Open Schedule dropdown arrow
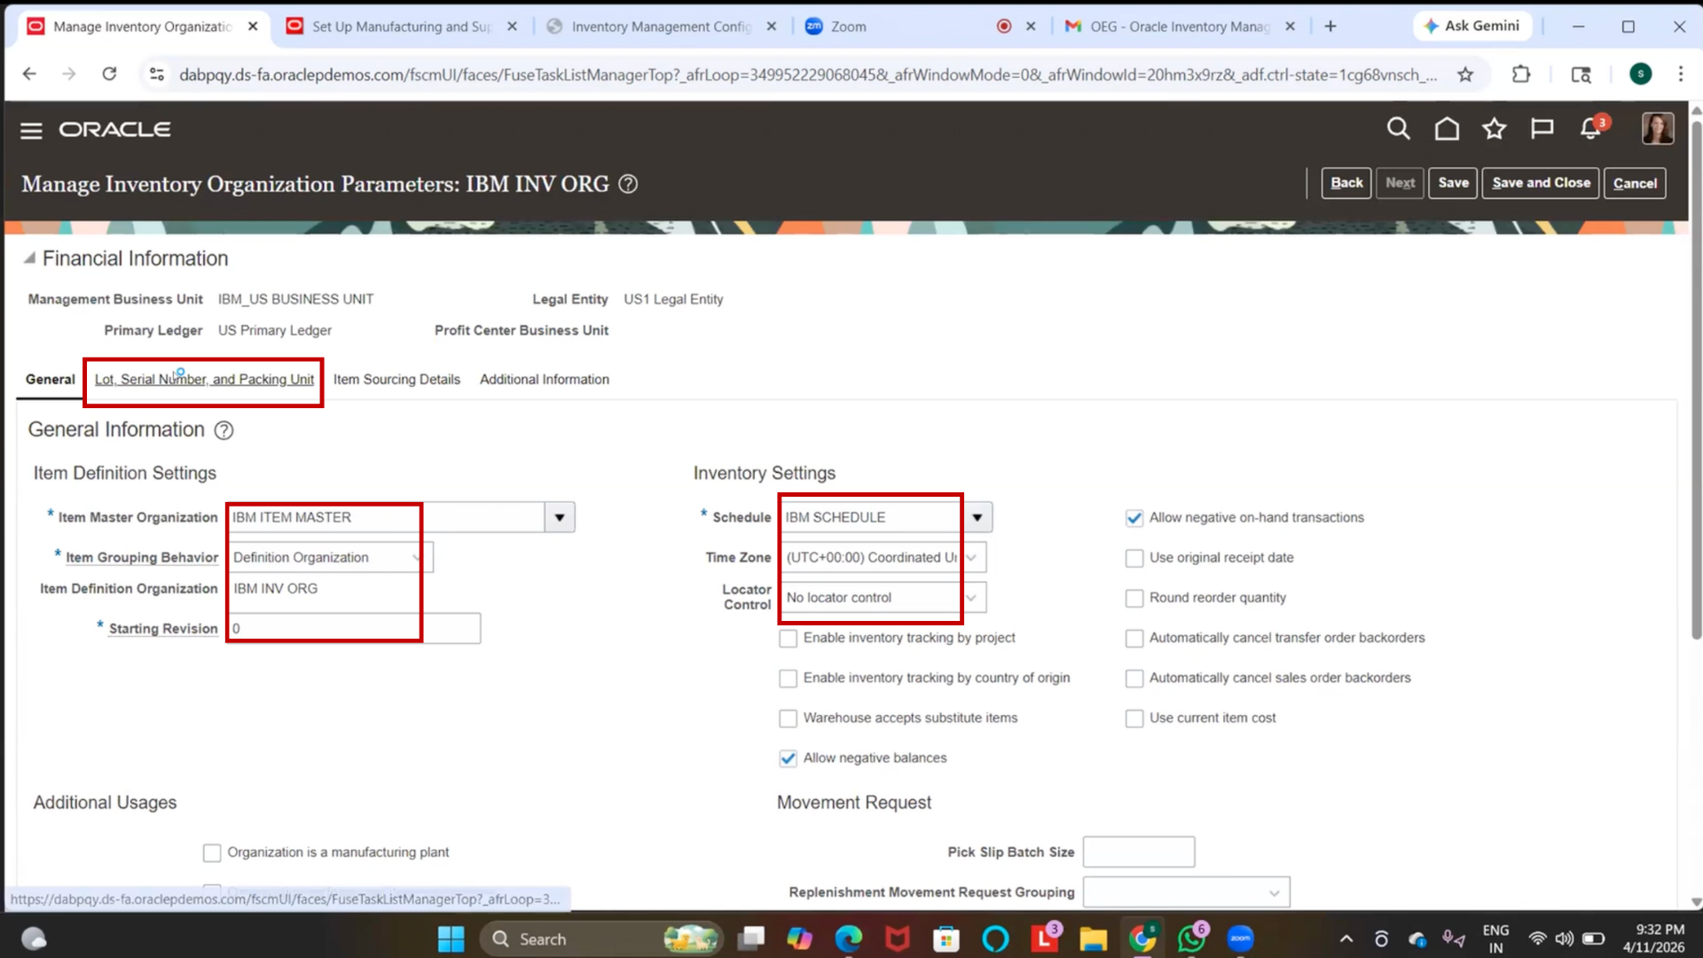Viewport: 1703px width, 958px height. 977,517
